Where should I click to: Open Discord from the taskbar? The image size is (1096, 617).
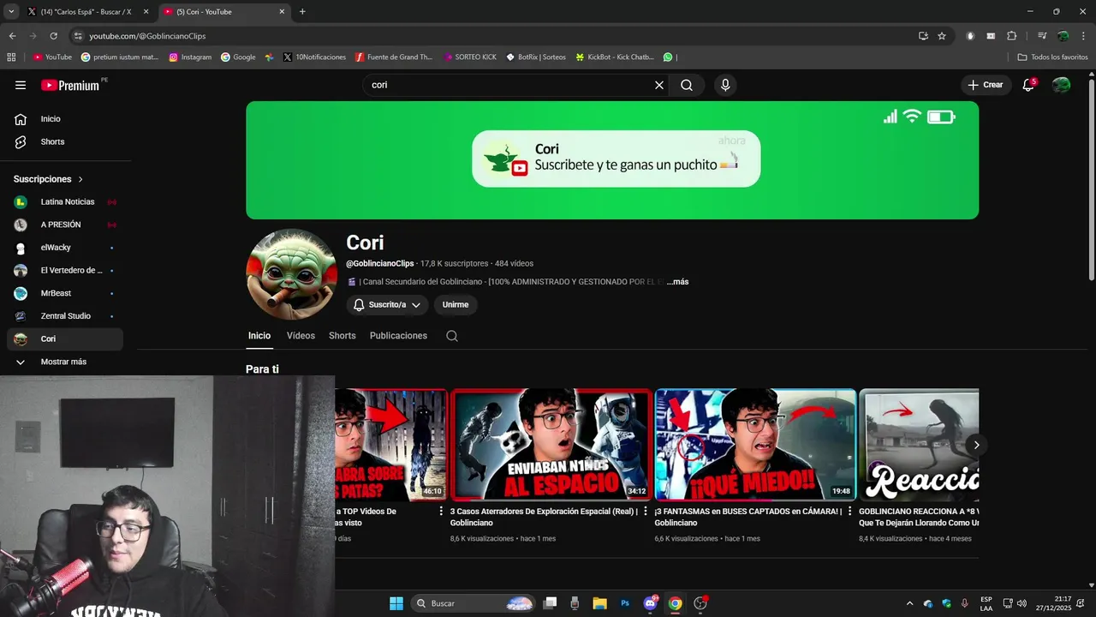650,603
